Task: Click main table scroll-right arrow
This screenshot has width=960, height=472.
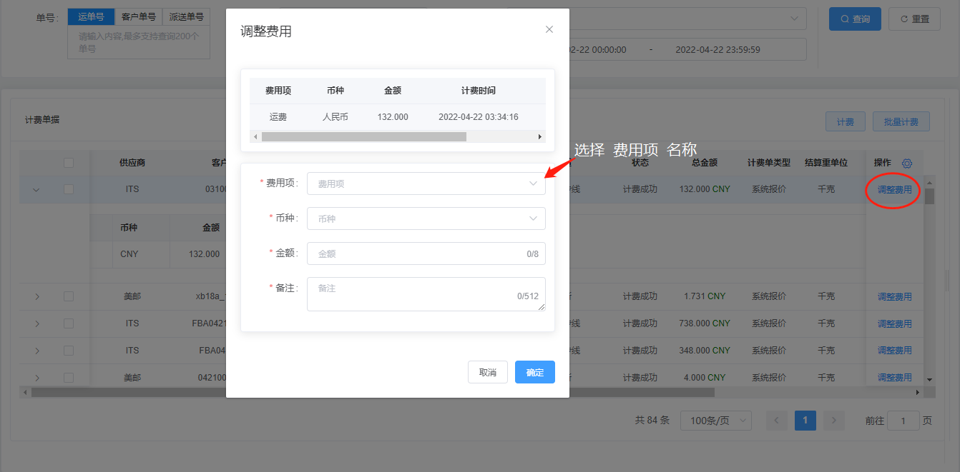Action: coord(918,392)
